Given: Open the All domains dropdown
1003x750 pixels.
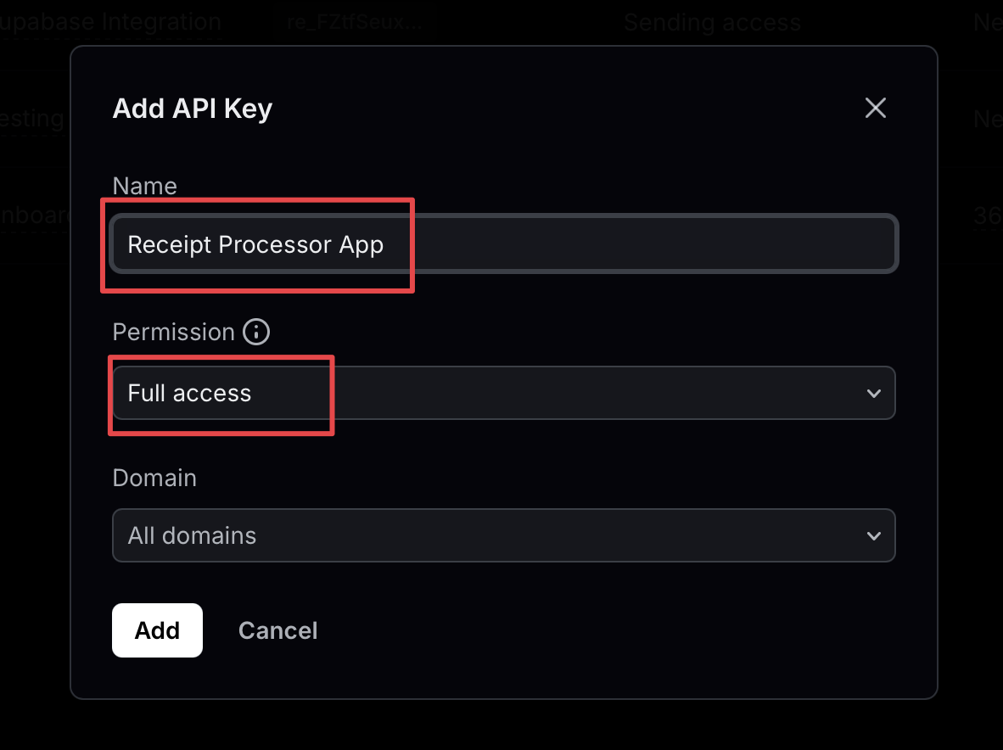Looking at the screenshot, I should 504,535.
